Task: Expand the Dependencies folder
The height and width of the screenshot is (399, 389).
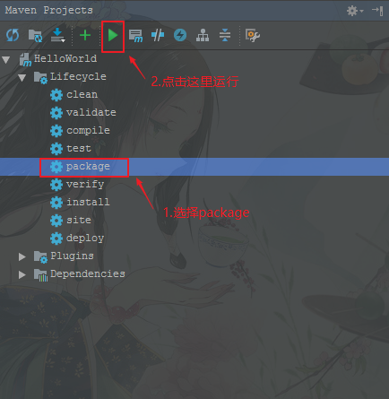Action: click(22, 274)
